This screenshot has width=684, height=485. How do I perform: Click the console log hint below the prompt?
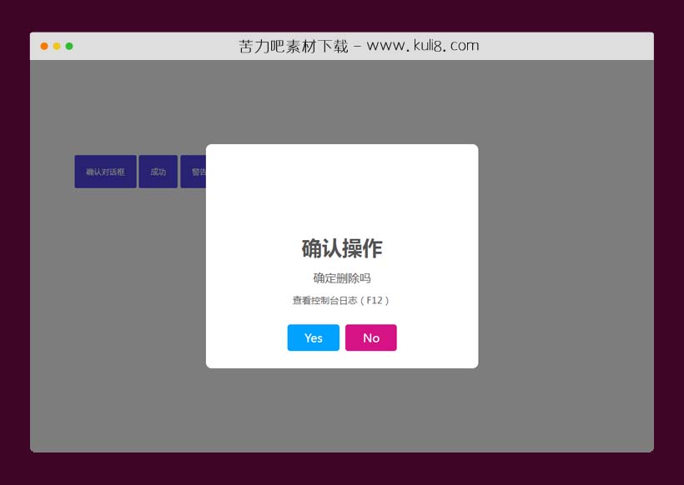point(341,302)
